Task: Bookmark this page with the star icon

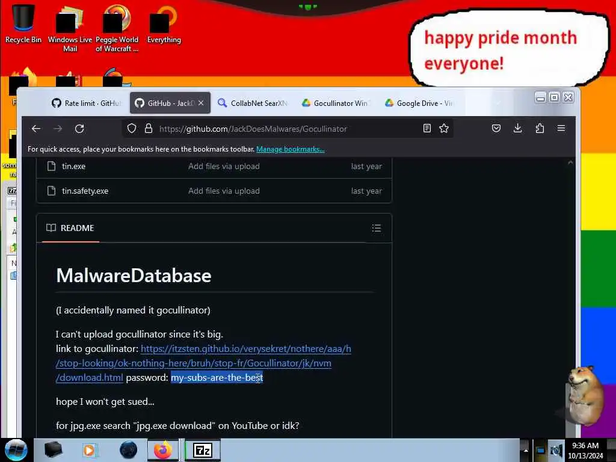Action: pos(444,128)
